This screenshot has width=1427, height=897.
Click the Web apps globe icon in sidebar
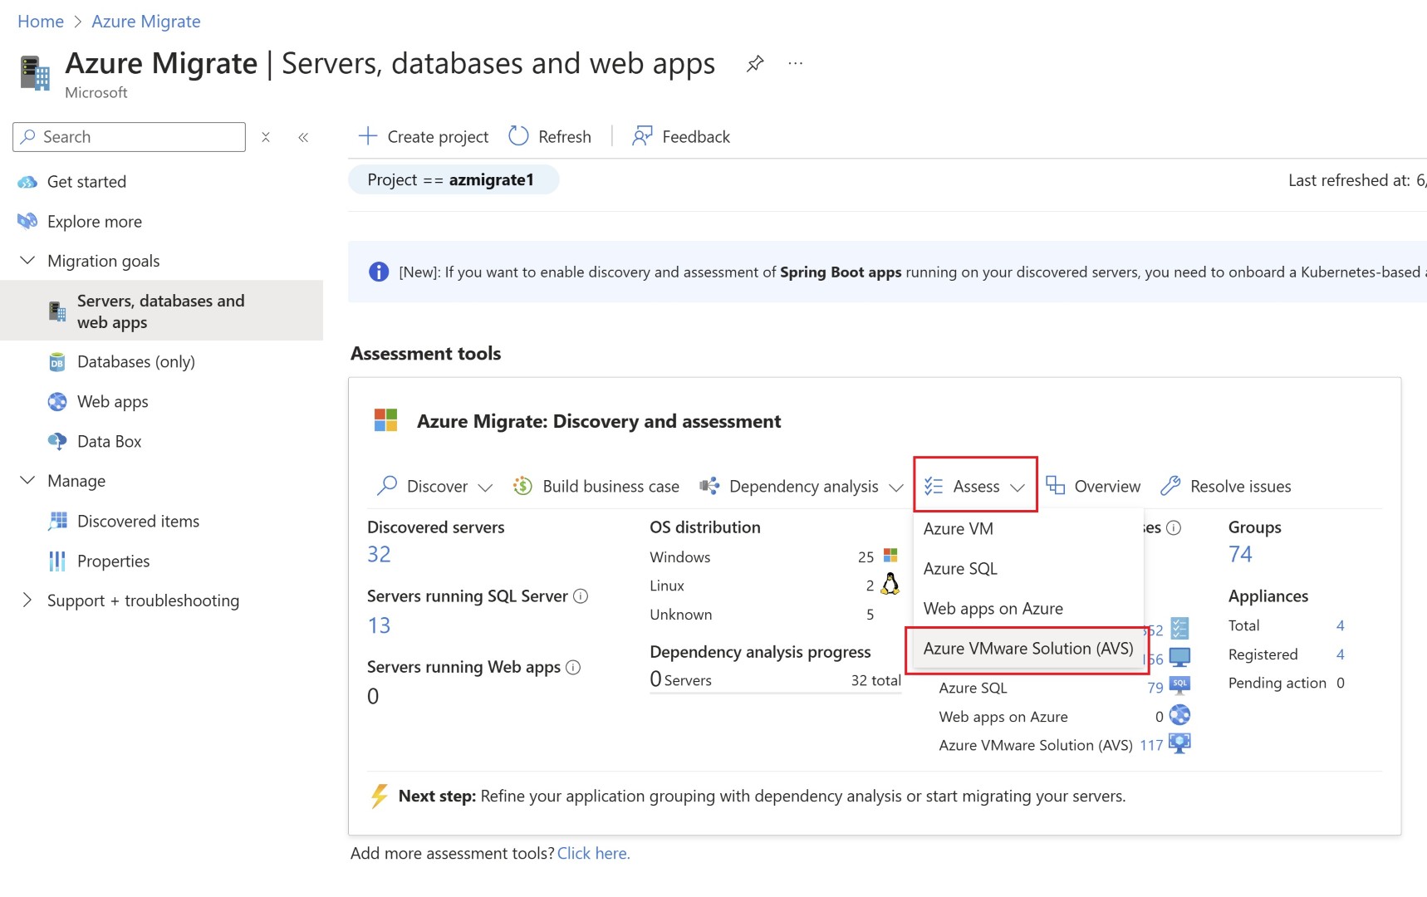coord(56,402)
